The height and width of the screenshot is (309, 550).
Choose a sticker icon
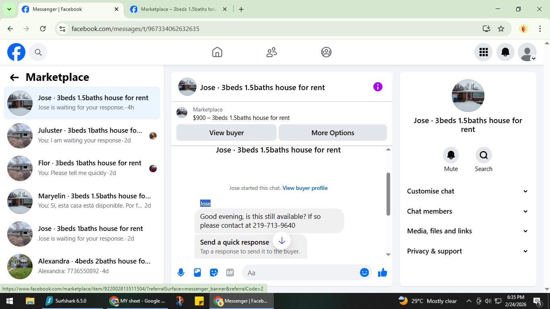pos(214,273)
